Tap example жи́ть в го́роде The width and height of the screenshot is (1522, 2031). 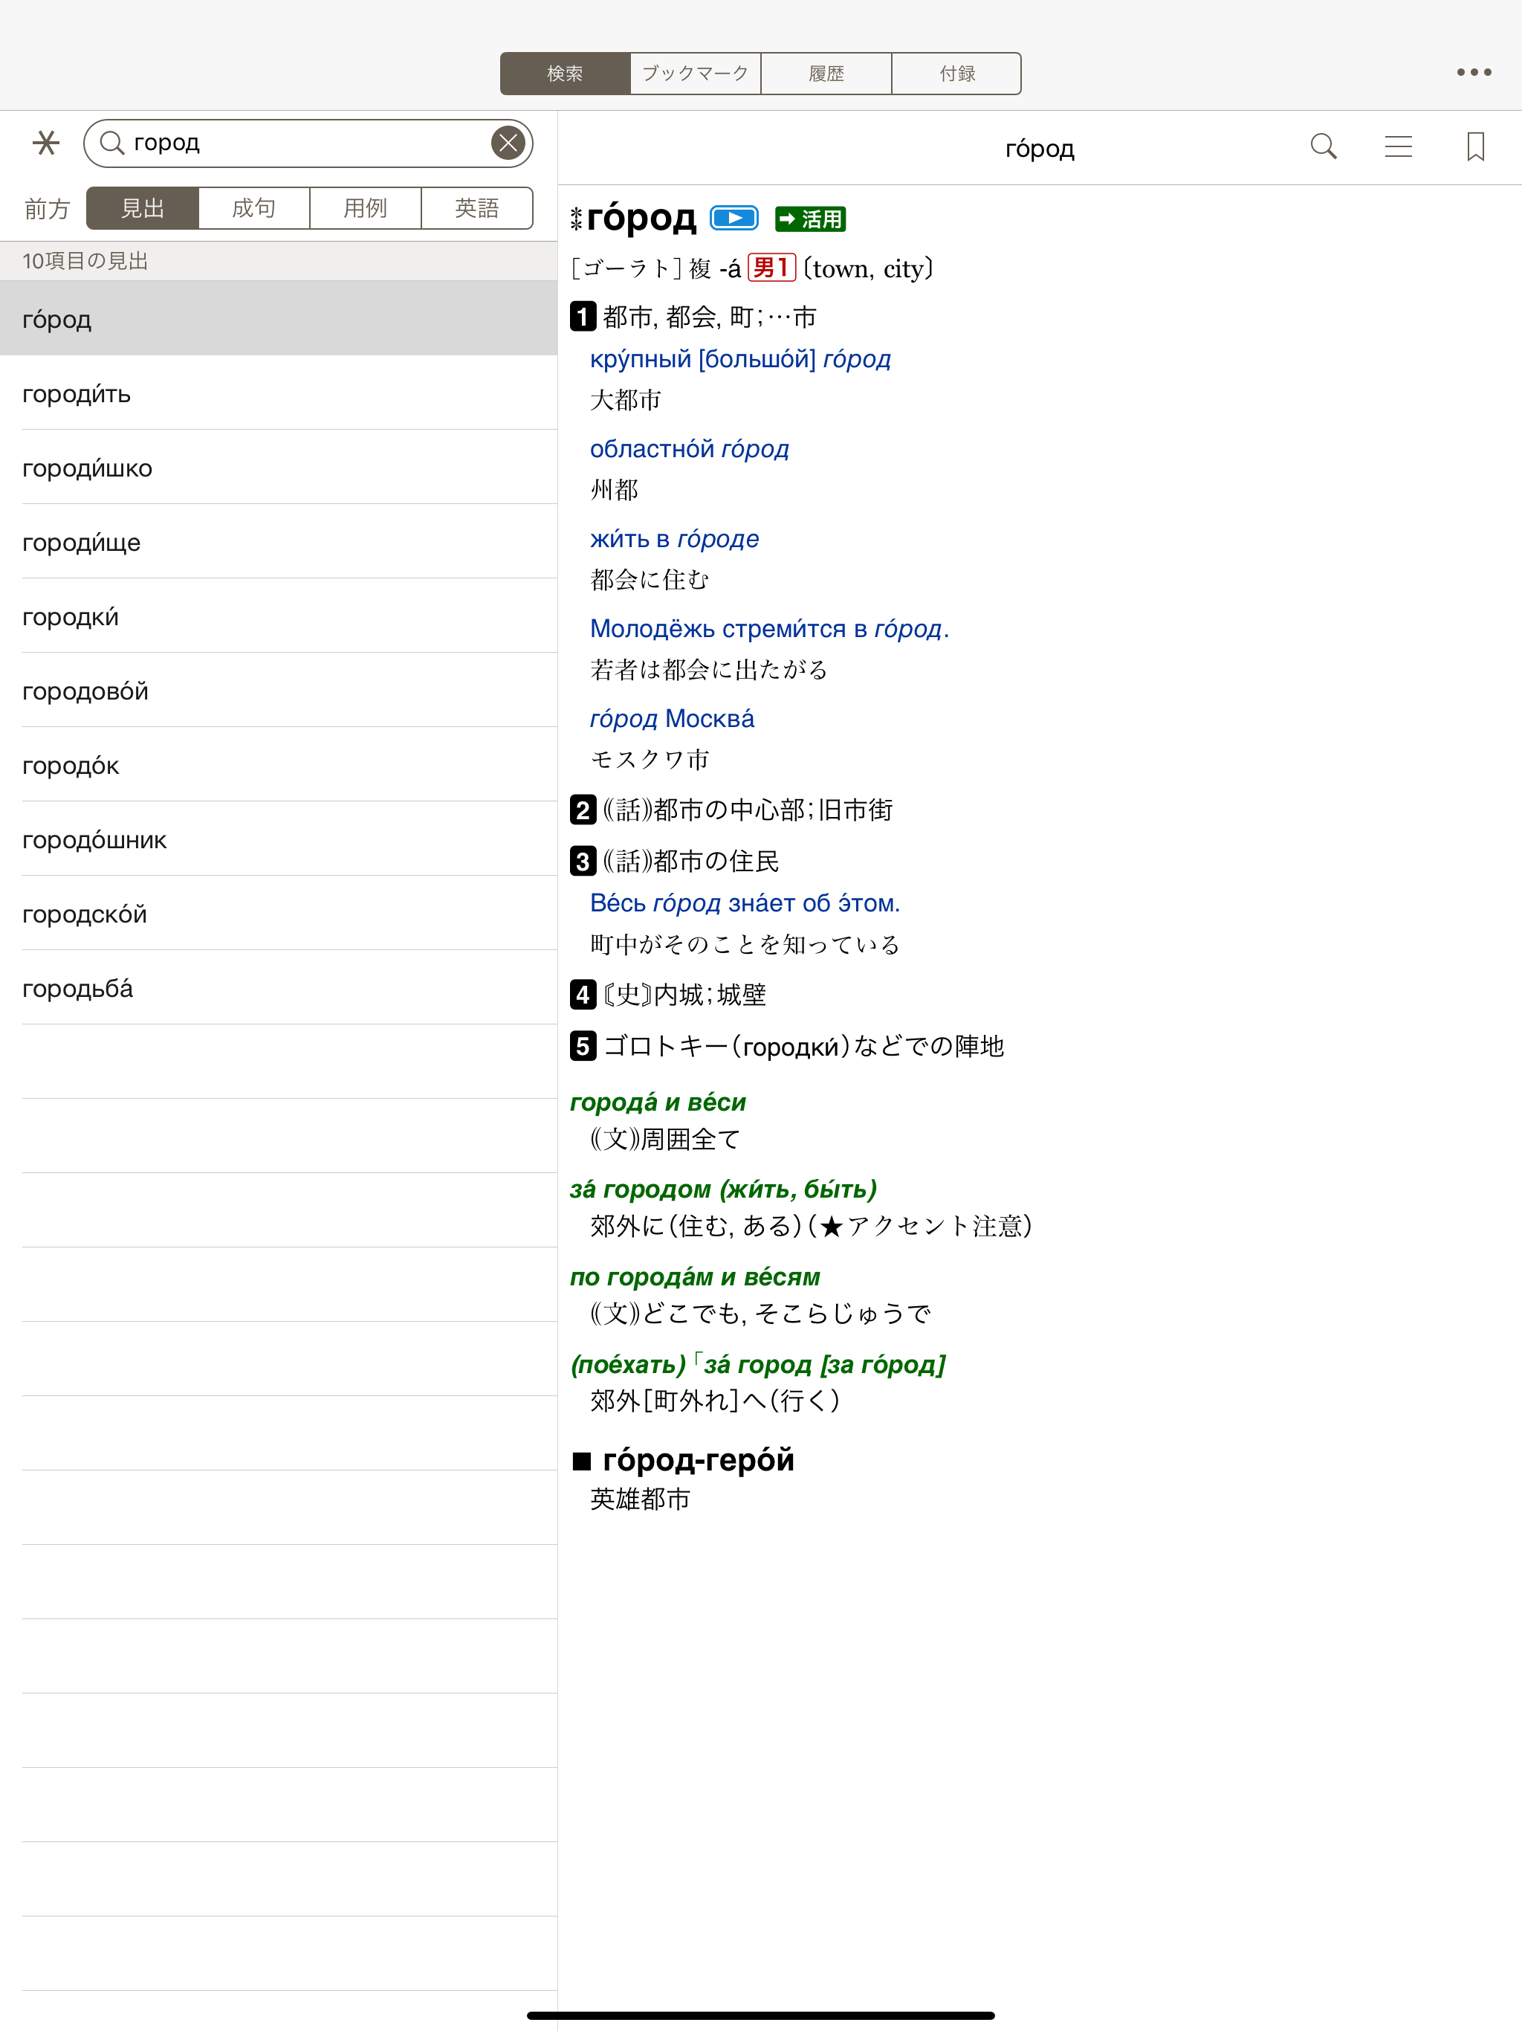675,539
